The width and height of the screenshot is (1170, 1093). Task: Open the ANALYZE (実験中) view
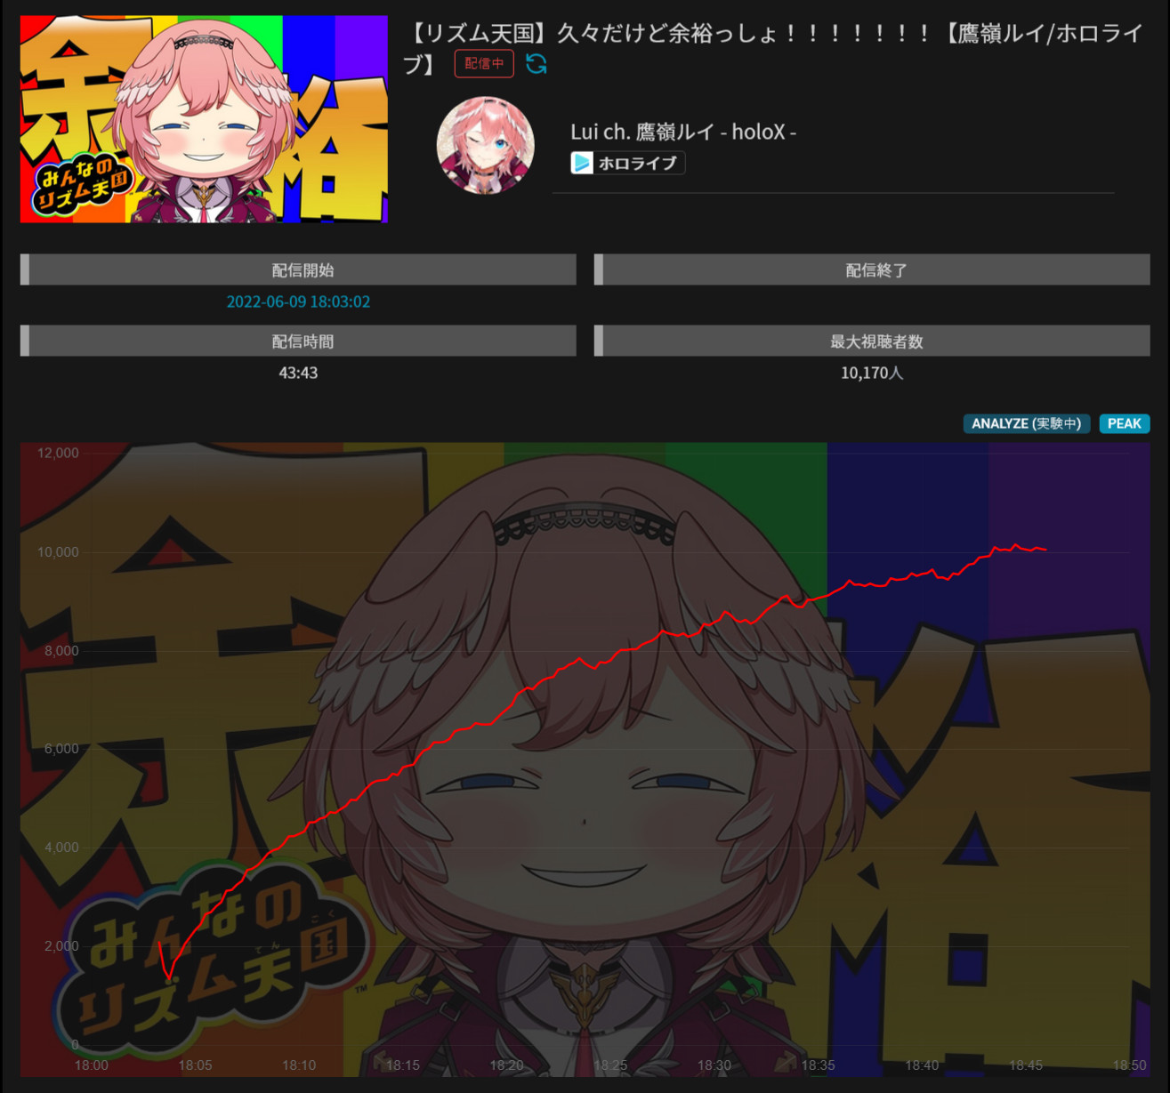pyautogui.click(x=1026, y=423)
